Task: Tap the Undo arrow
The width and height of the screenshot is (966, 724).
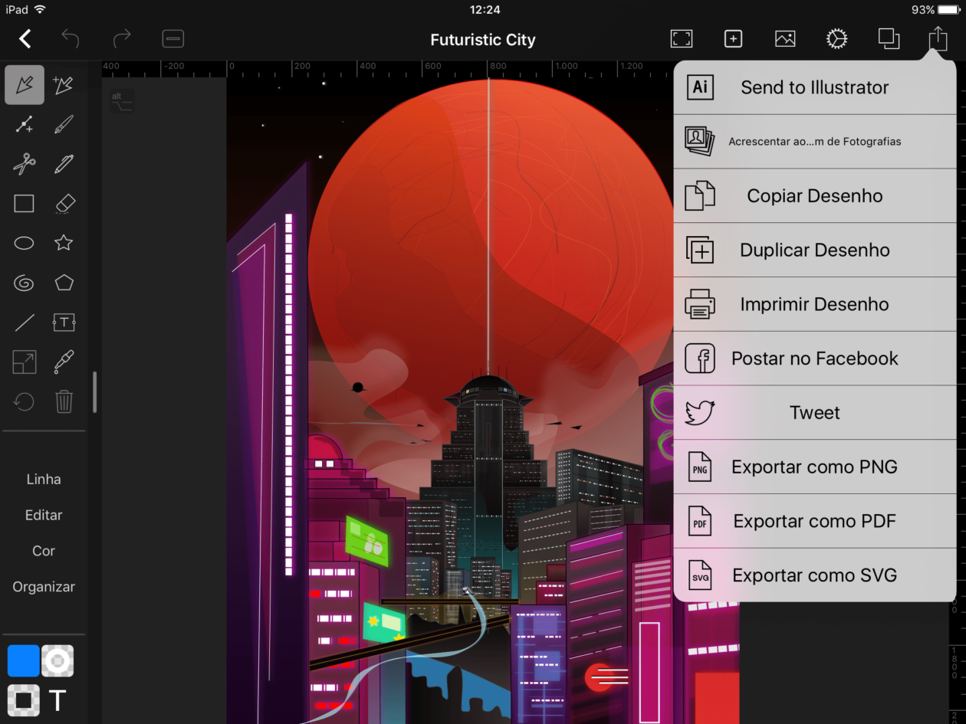Action: [69, 38]
